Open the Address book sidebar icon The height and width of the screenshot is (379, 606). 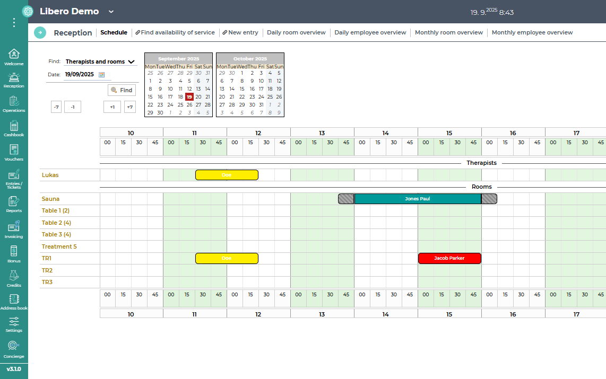14,302
